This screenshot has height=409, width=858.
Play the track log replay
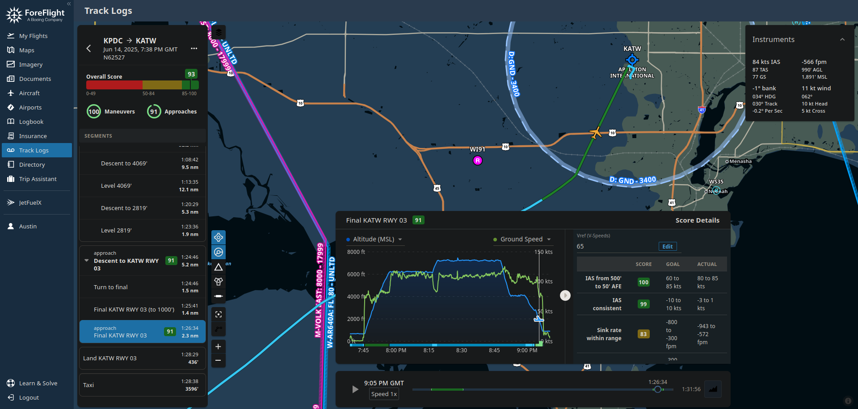(355, 389)
